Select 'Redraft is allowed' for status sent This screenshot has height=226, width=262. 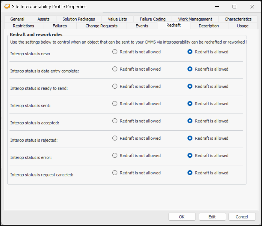(x=190, y=104)
